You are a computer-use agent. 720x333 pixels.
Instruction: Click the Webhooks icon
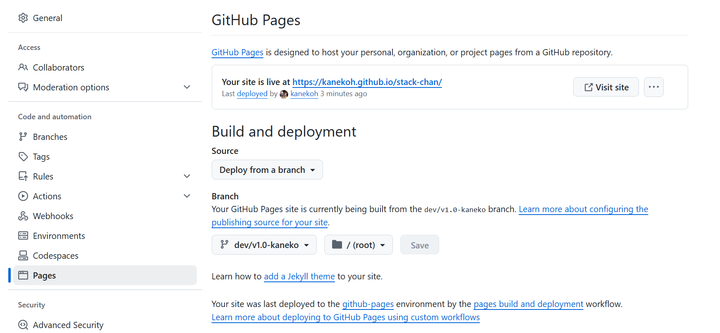click(x=23, y=216)
